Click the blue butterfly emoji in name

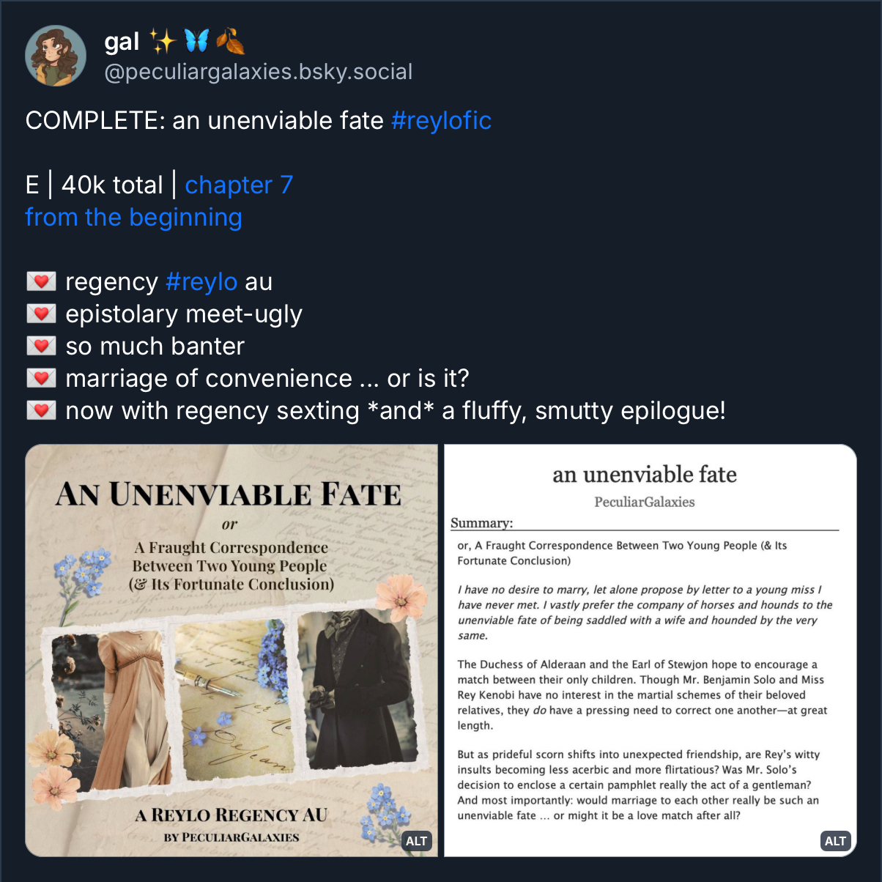(x=196, y=42)
